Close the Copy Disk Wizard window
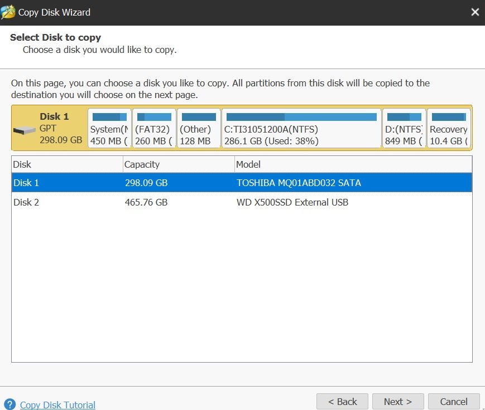 pos(475,12)
